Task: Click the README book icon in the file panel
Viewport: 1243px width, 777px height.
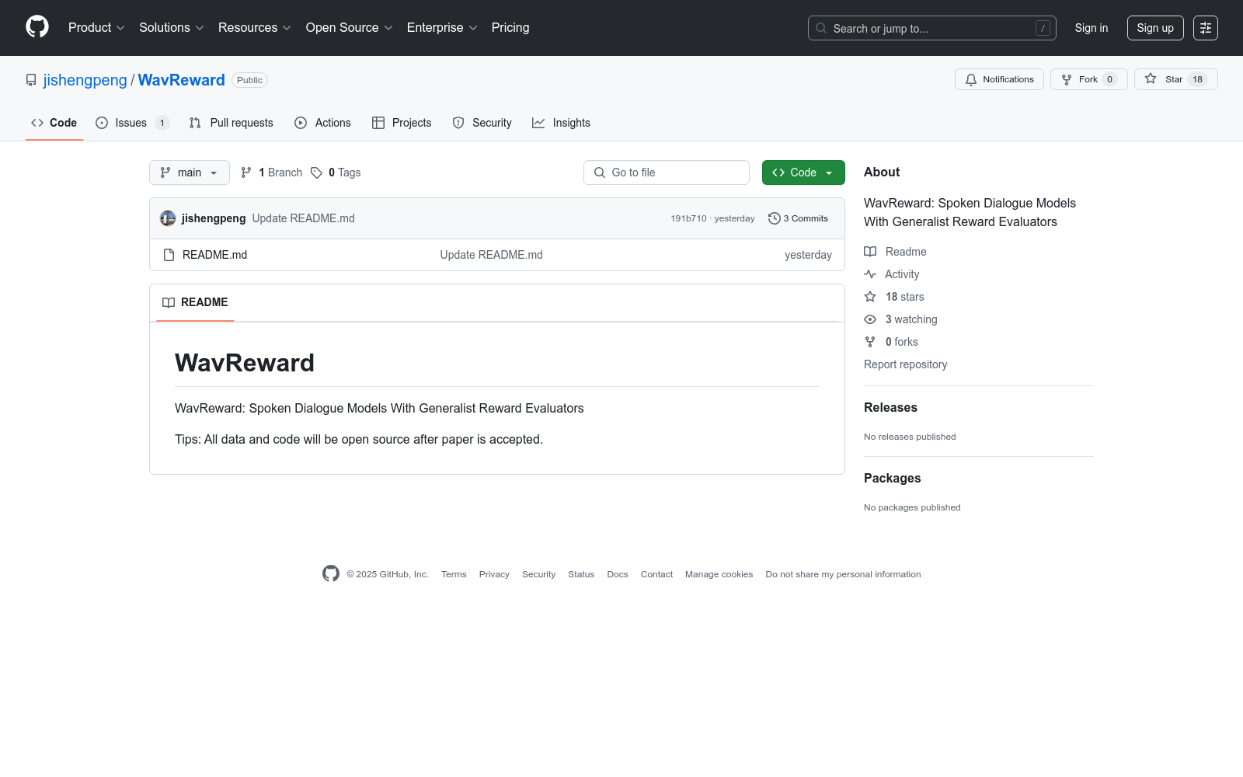Action: coord(169,302)
